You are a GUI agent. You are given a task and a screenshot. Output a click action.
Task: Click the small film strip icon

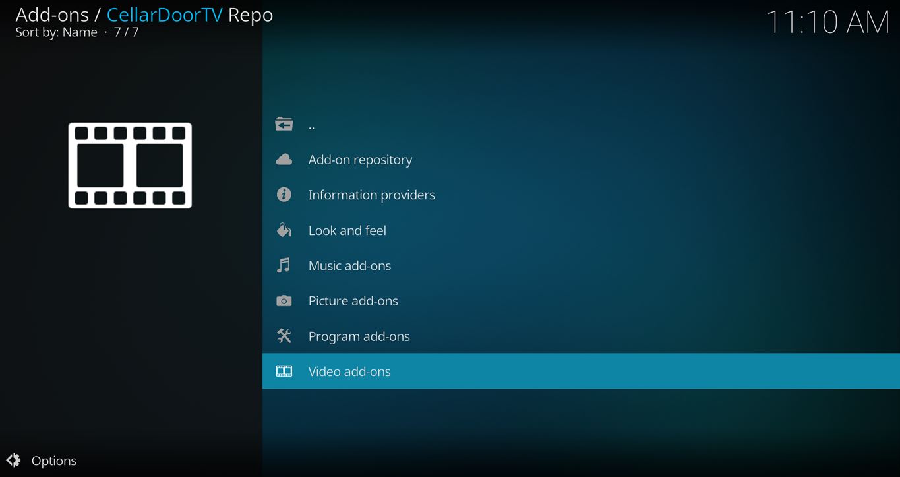pyautogui.click(x=284, y=371)
